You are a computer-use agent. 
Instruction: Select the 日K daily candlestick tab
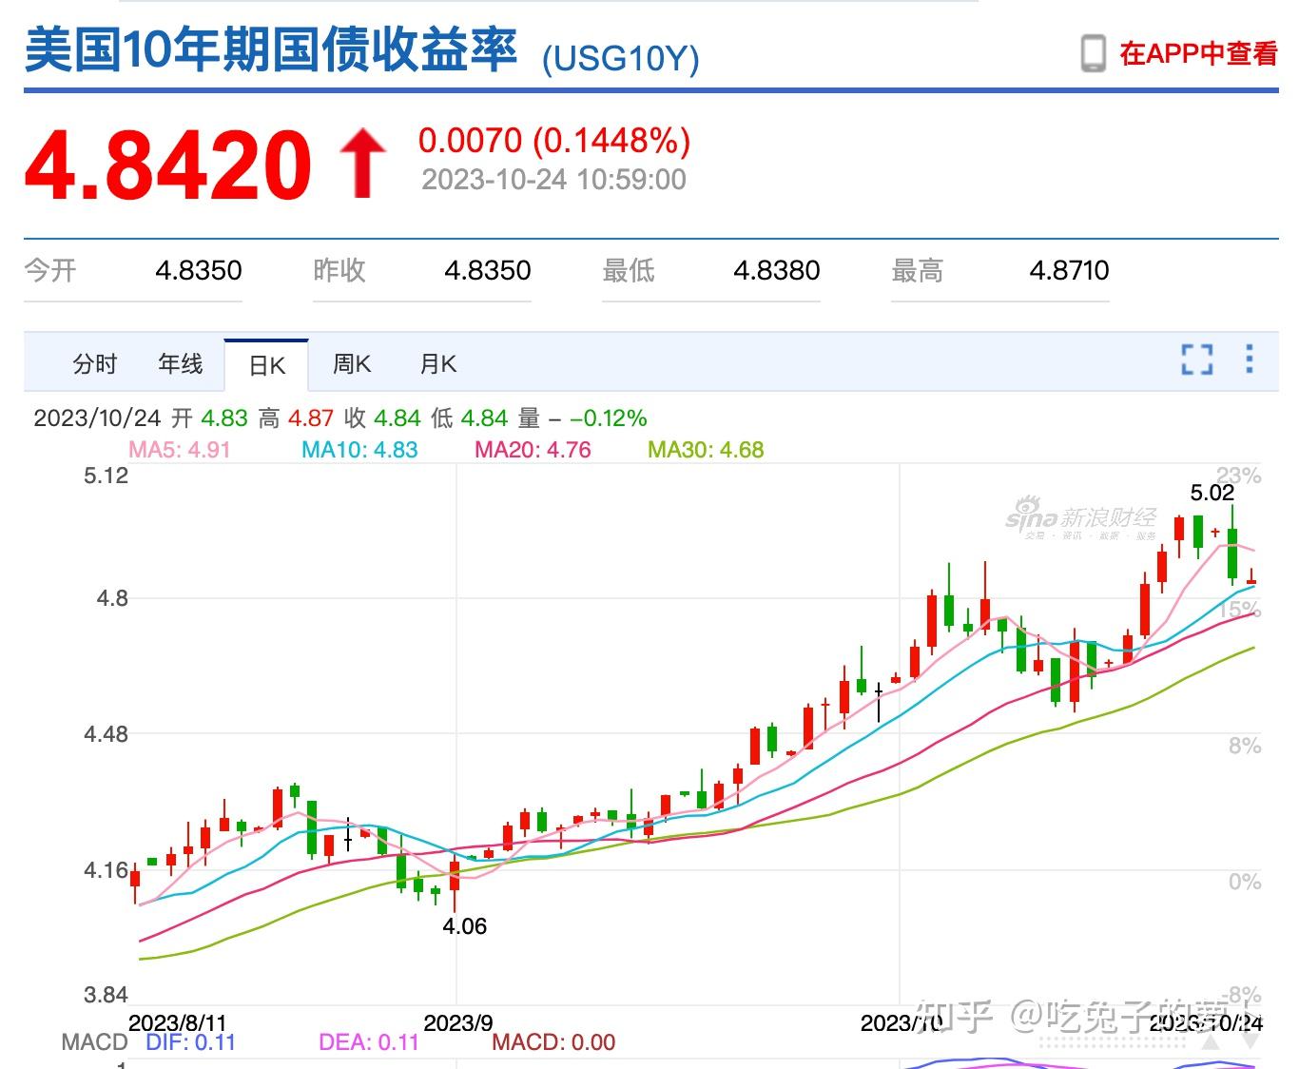pyautogui.click(x=266, y=363)
